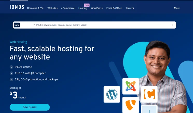Screen dimensions: 193x113
Task: Click the headline Fast, scalable hosting for any website
Action: (52, 53)
